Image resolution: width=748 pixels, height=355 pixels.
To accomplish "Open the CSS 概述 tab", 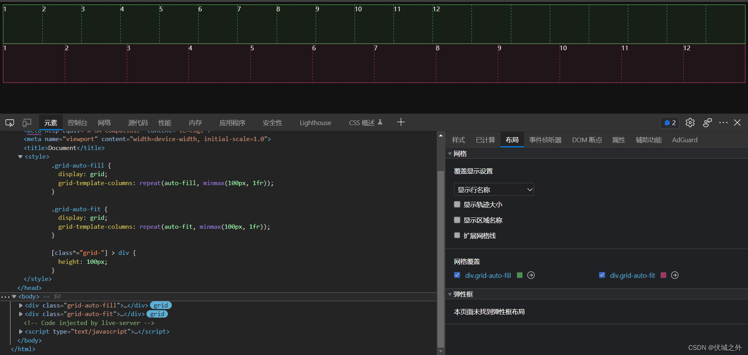I will pyautogui.click(x=362, y=123).
